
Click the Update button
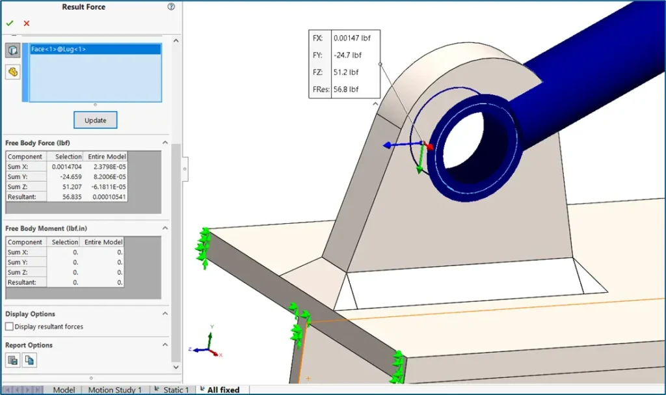click(95, 120)
